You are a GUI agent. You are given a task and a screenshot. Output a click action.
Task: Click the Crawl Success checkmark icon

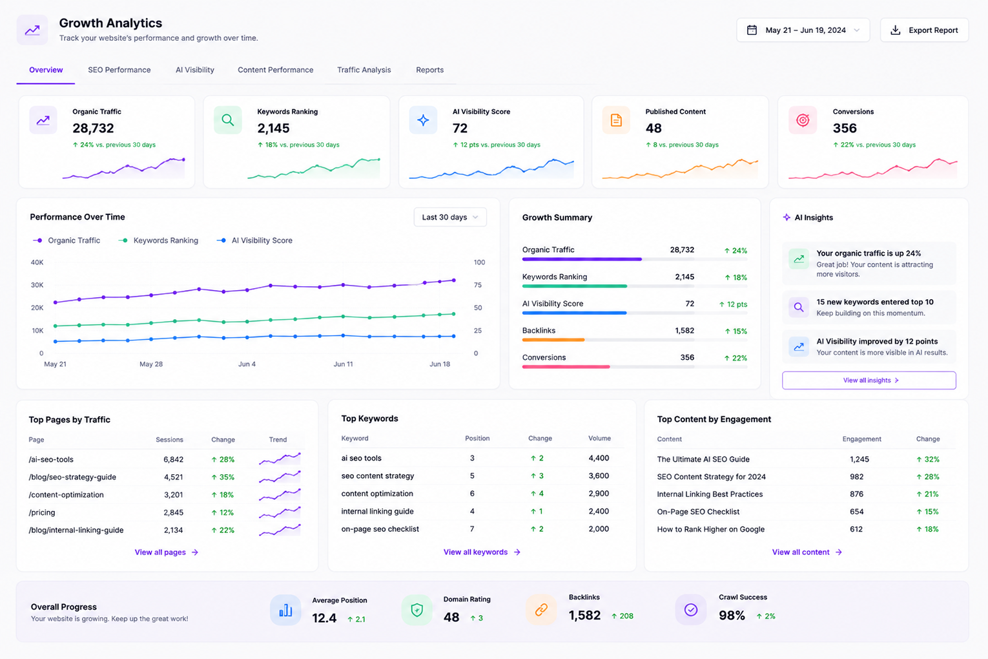coord(691,610)
